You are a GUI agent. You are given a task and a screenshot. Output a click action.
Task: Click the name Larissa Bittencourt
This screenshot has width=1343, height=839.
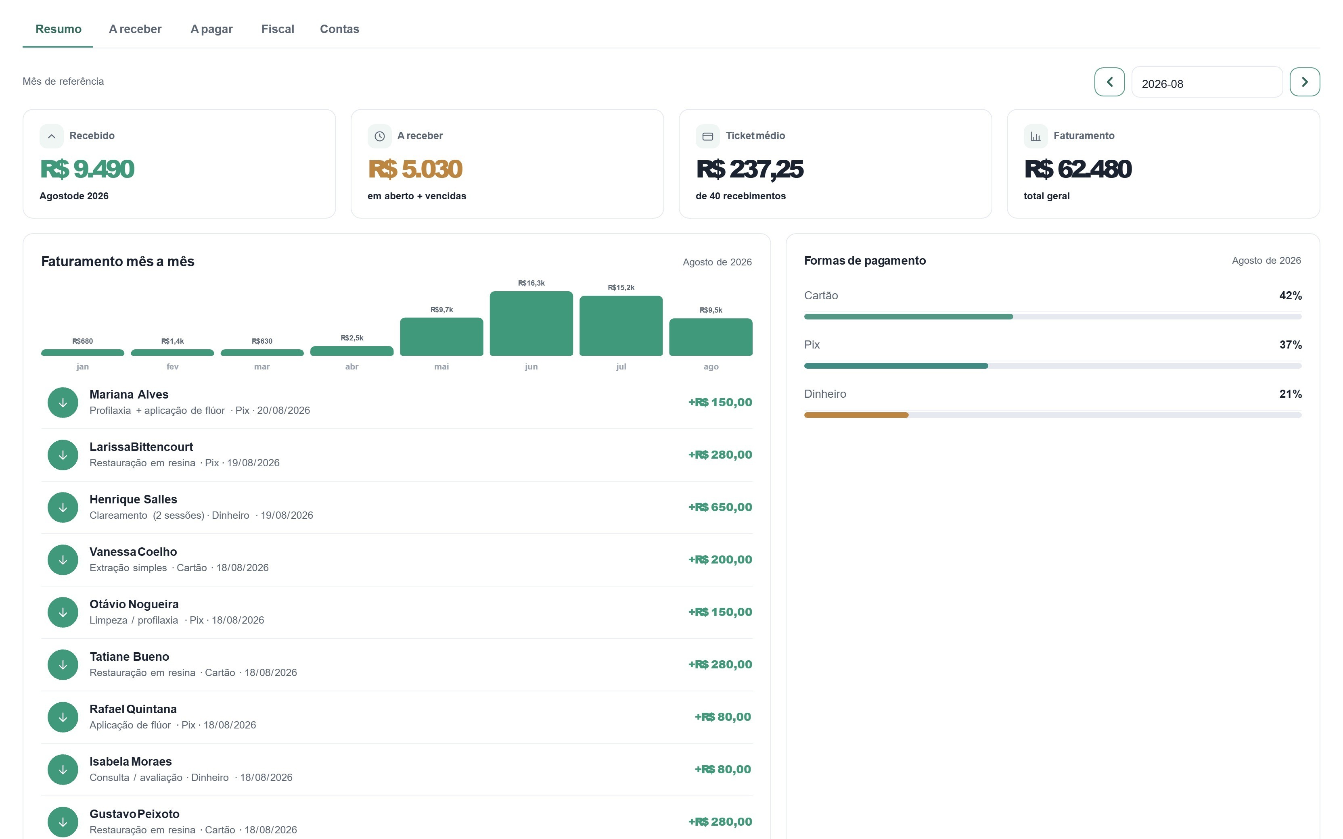pos(141,447)
